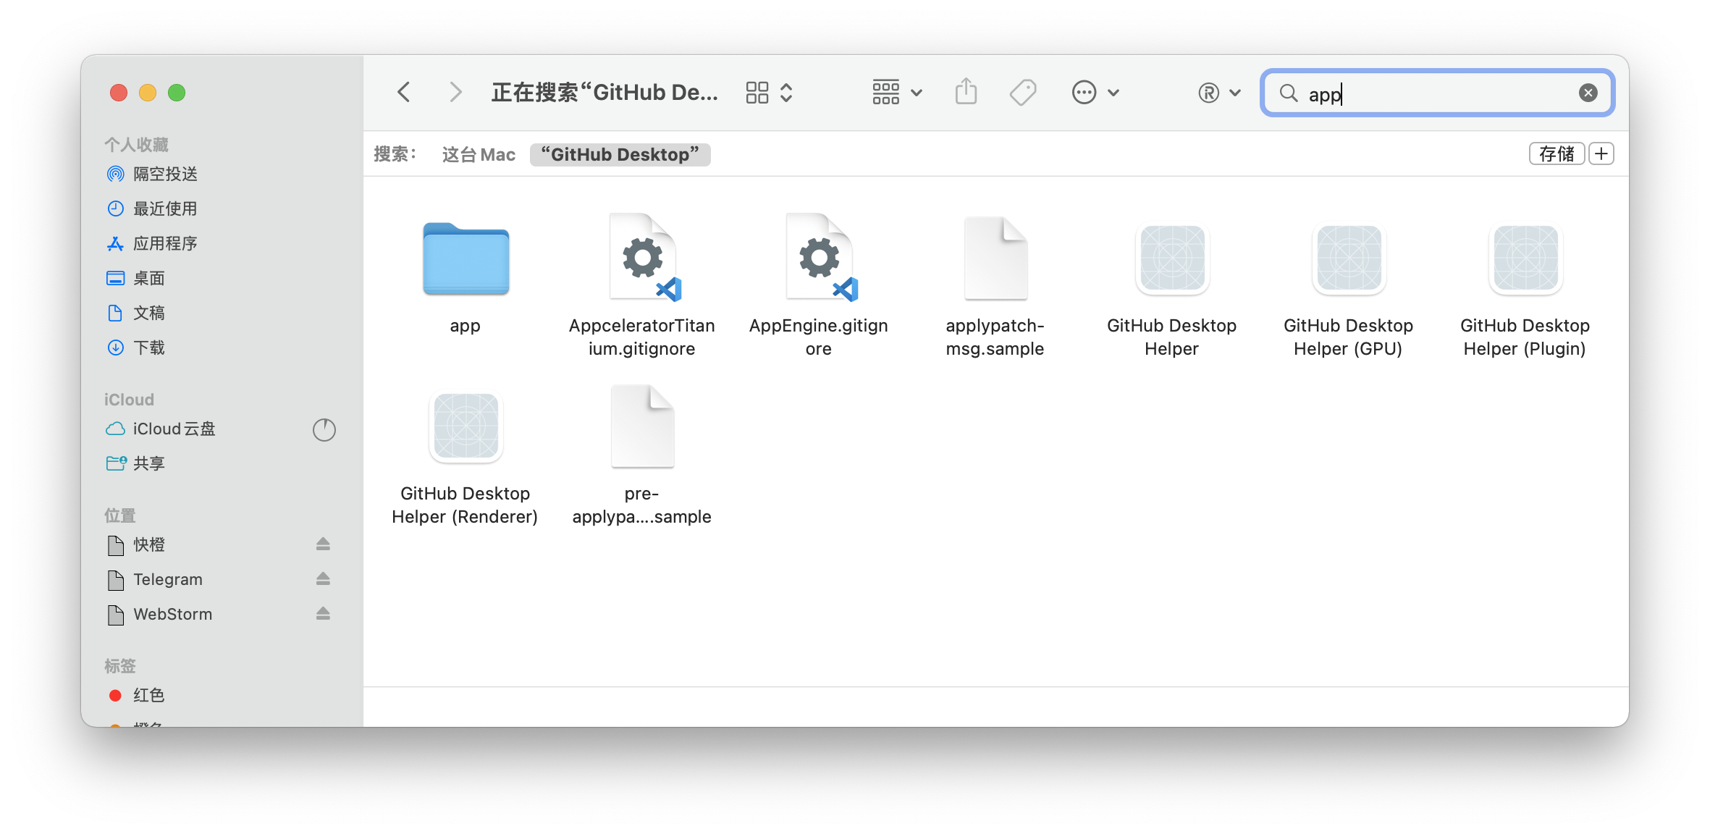Click the green zoom window button
Viewport: 1710px width, 834px height.
[177, 93]
